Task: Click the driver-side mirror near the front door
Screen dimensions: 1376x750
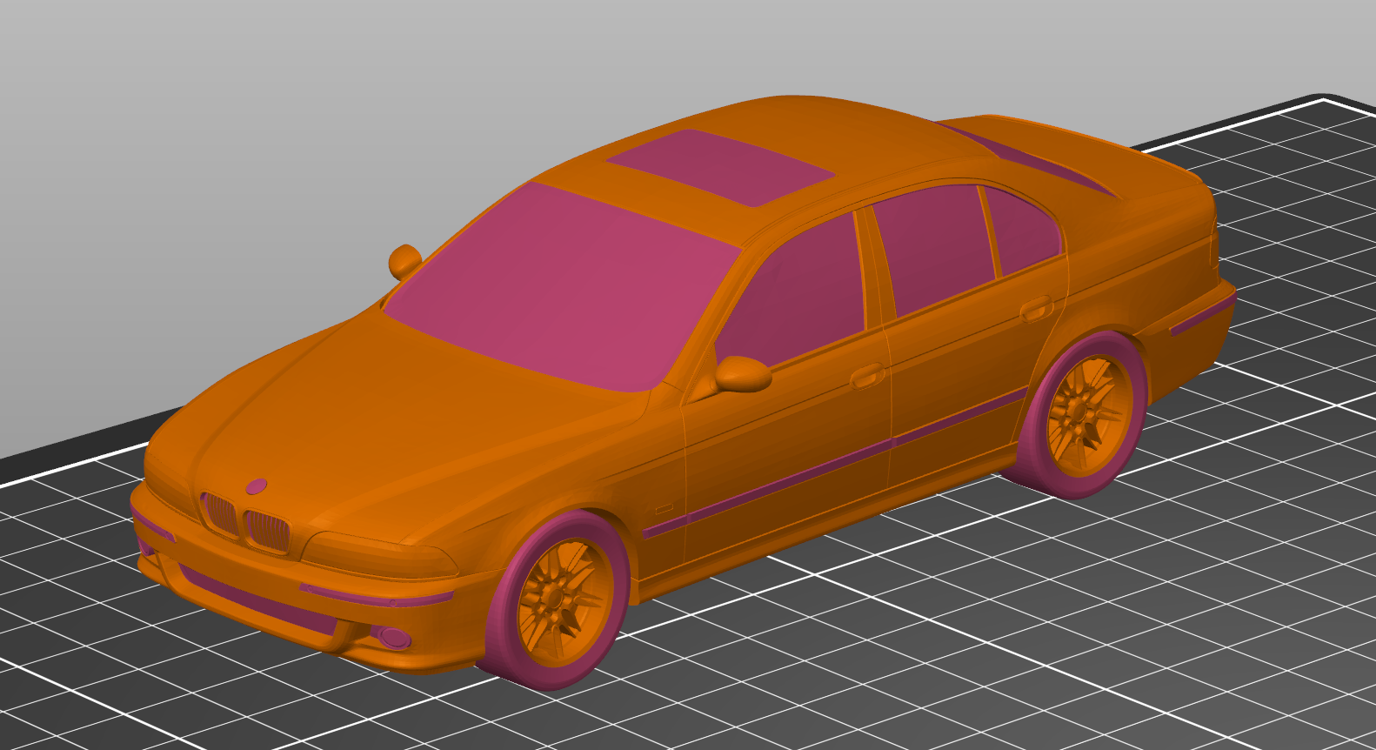Action: 742,374
